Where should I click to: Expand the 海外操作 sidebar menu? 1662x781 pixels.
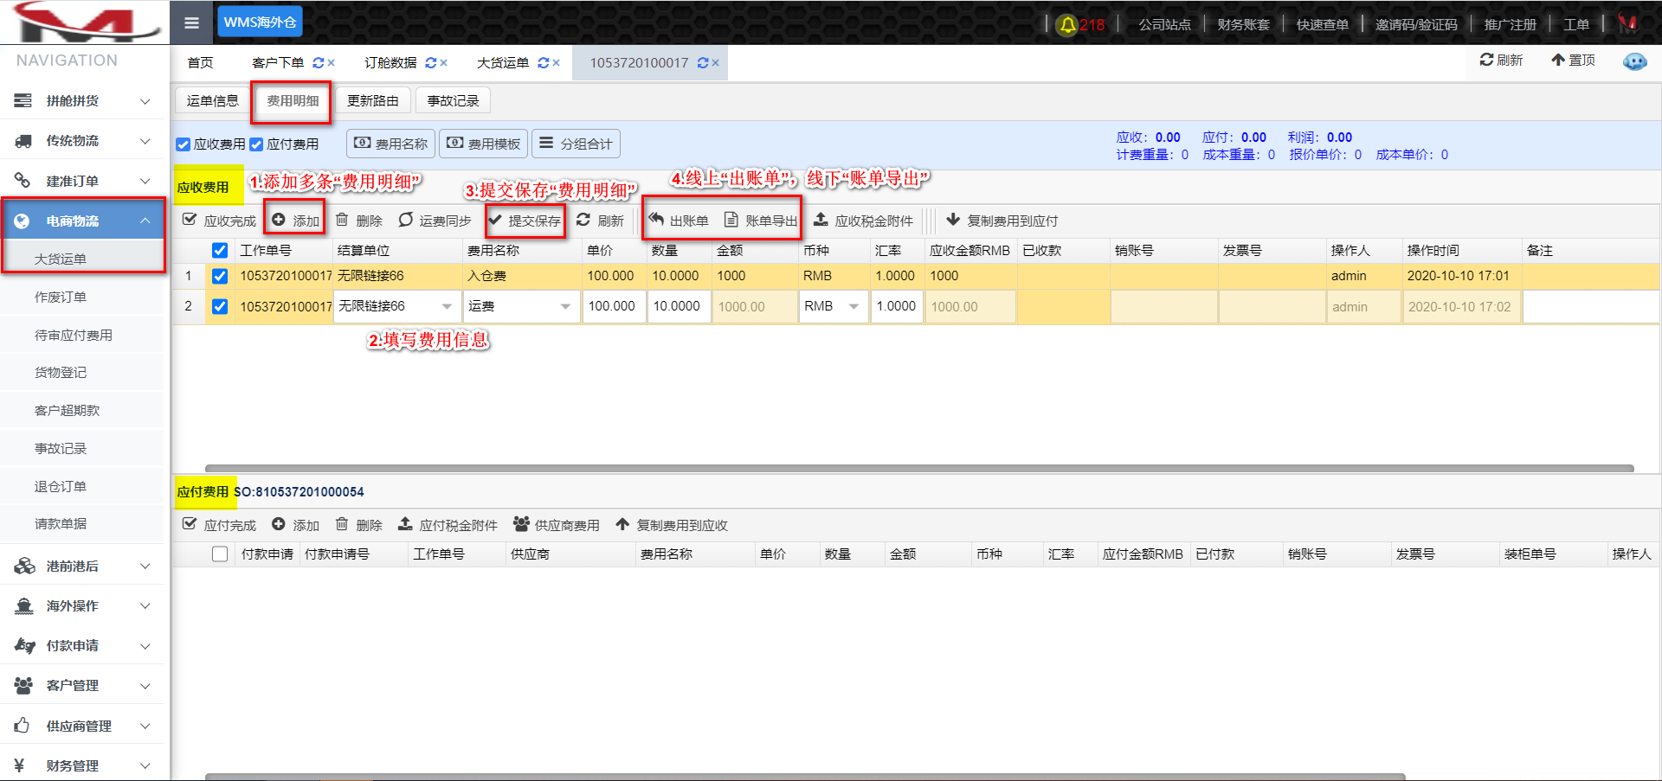click(x=82, y=606)
